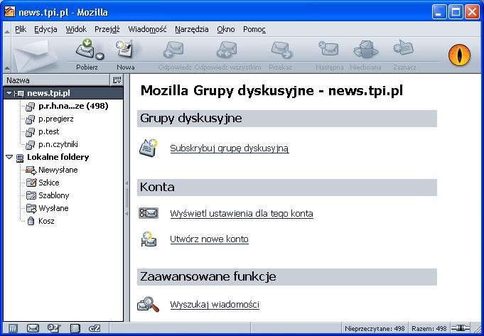484x336 pixels.
Task: Click the Subskrybuj grupę dyskusyjną link
Action: pos(229,148)
